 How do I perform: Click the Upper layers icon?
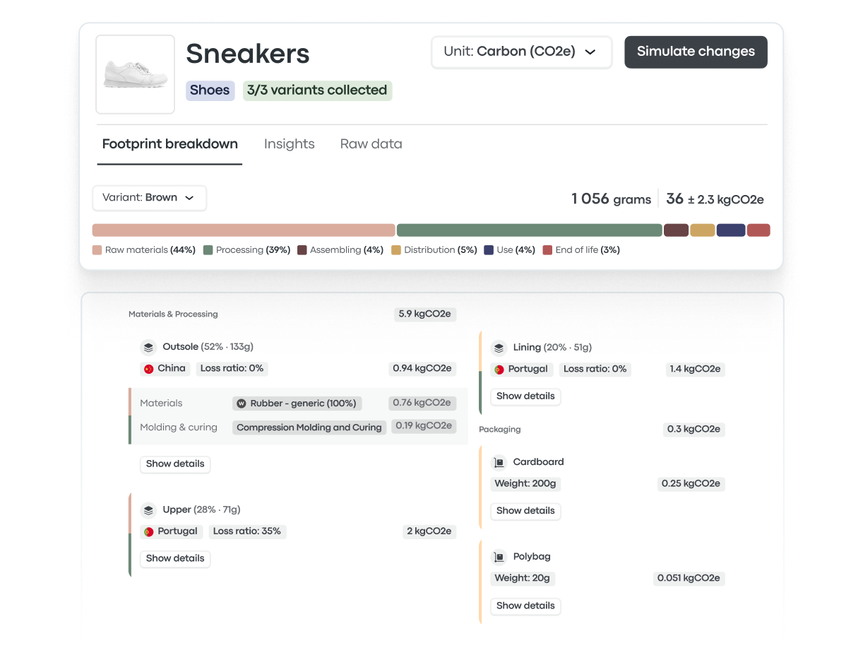click(x=148, y=510)
